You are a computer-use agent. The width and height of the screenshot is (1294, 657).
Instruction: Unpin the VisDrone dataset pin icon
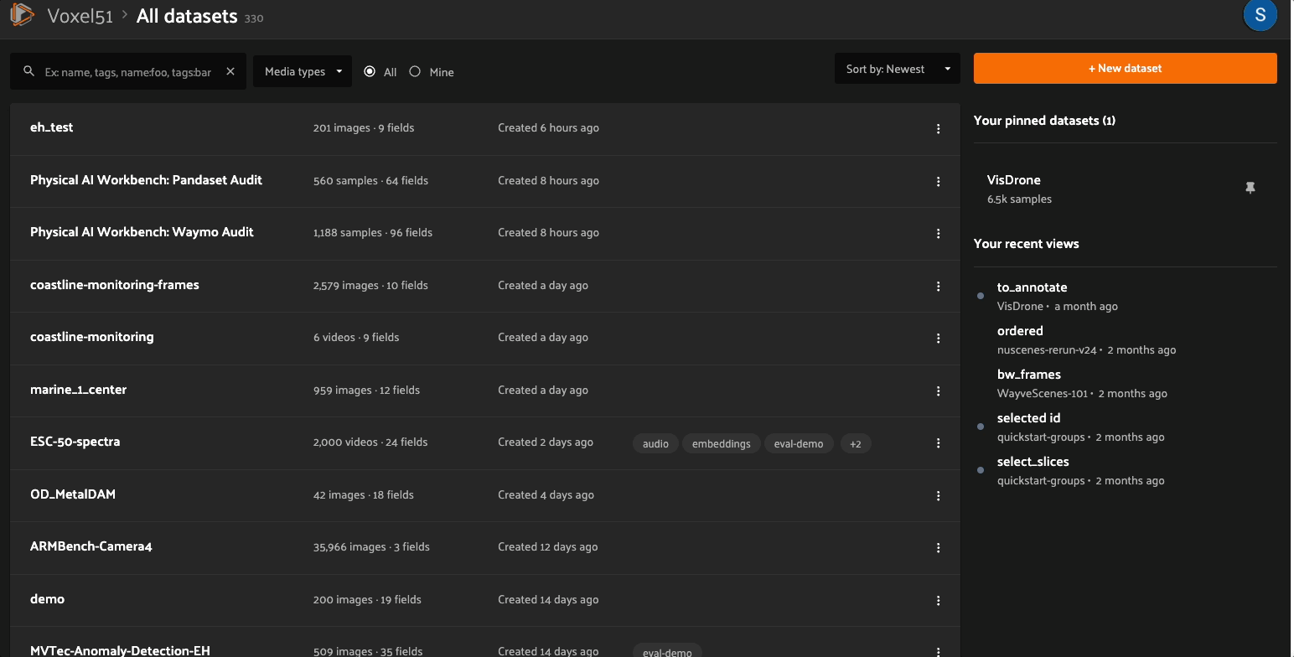pyautogui.click(x=1250, y=189)
